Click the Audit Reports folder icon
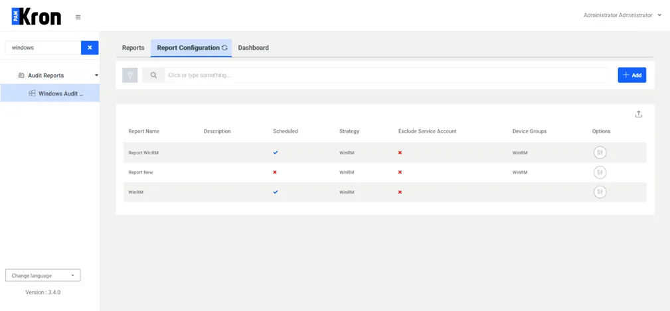This screenshot has width=670, height=311. click(x=21, y=76)
